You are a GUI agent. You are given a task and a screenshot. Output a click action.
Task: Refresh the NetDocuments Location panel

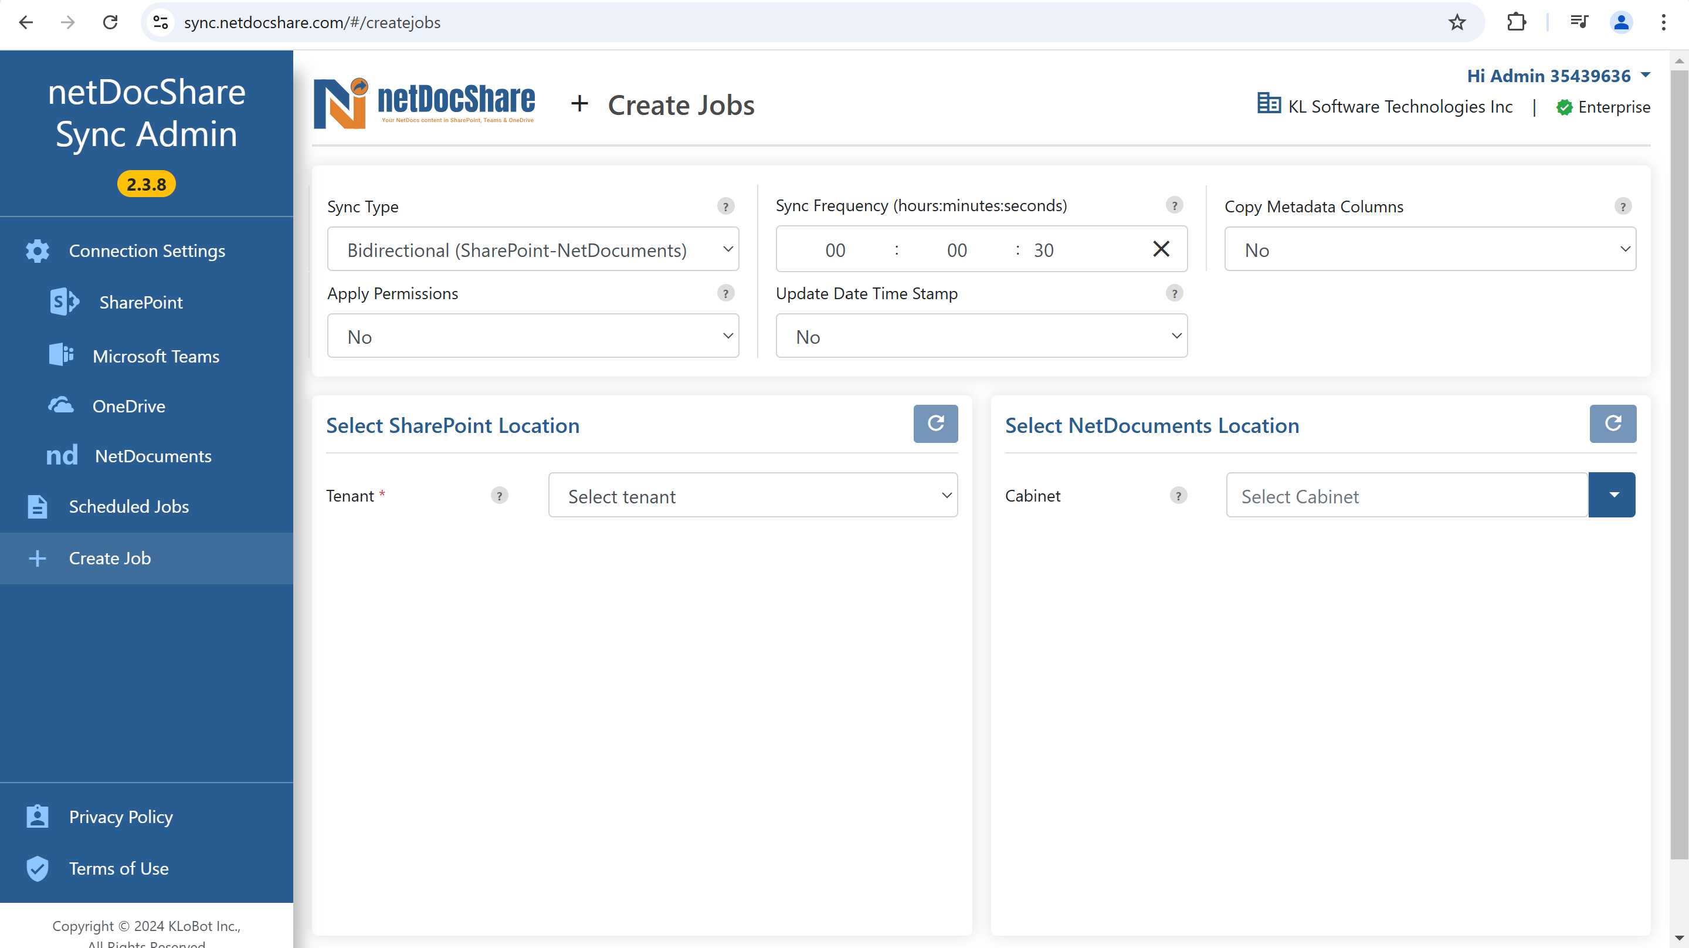[x=1613, y=424]
